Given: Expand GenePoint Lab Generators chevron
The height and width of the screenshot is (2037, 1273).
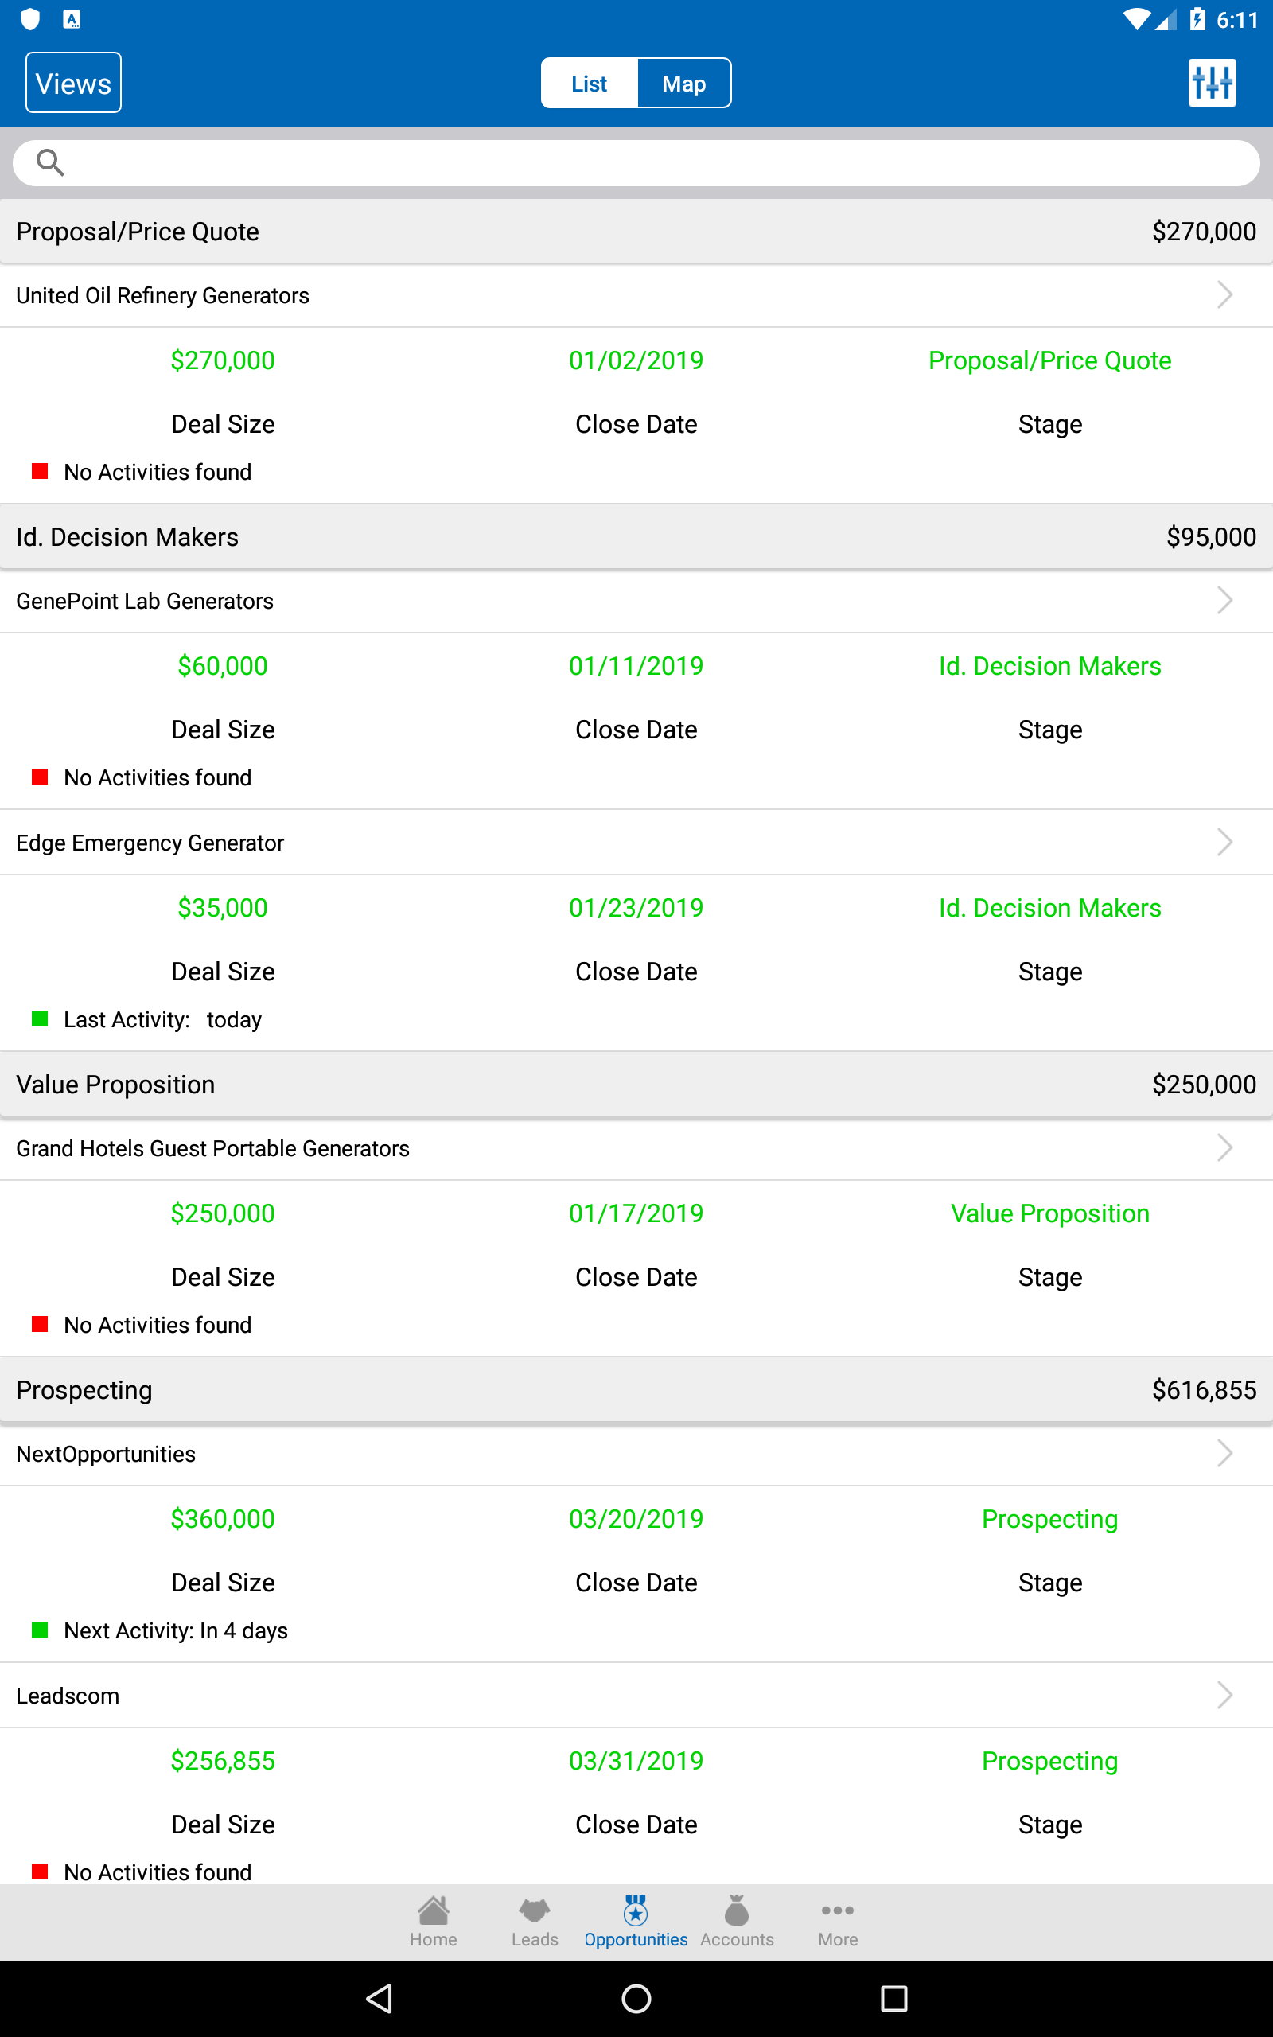Looking at the screenshot, I should point(1224,600).
